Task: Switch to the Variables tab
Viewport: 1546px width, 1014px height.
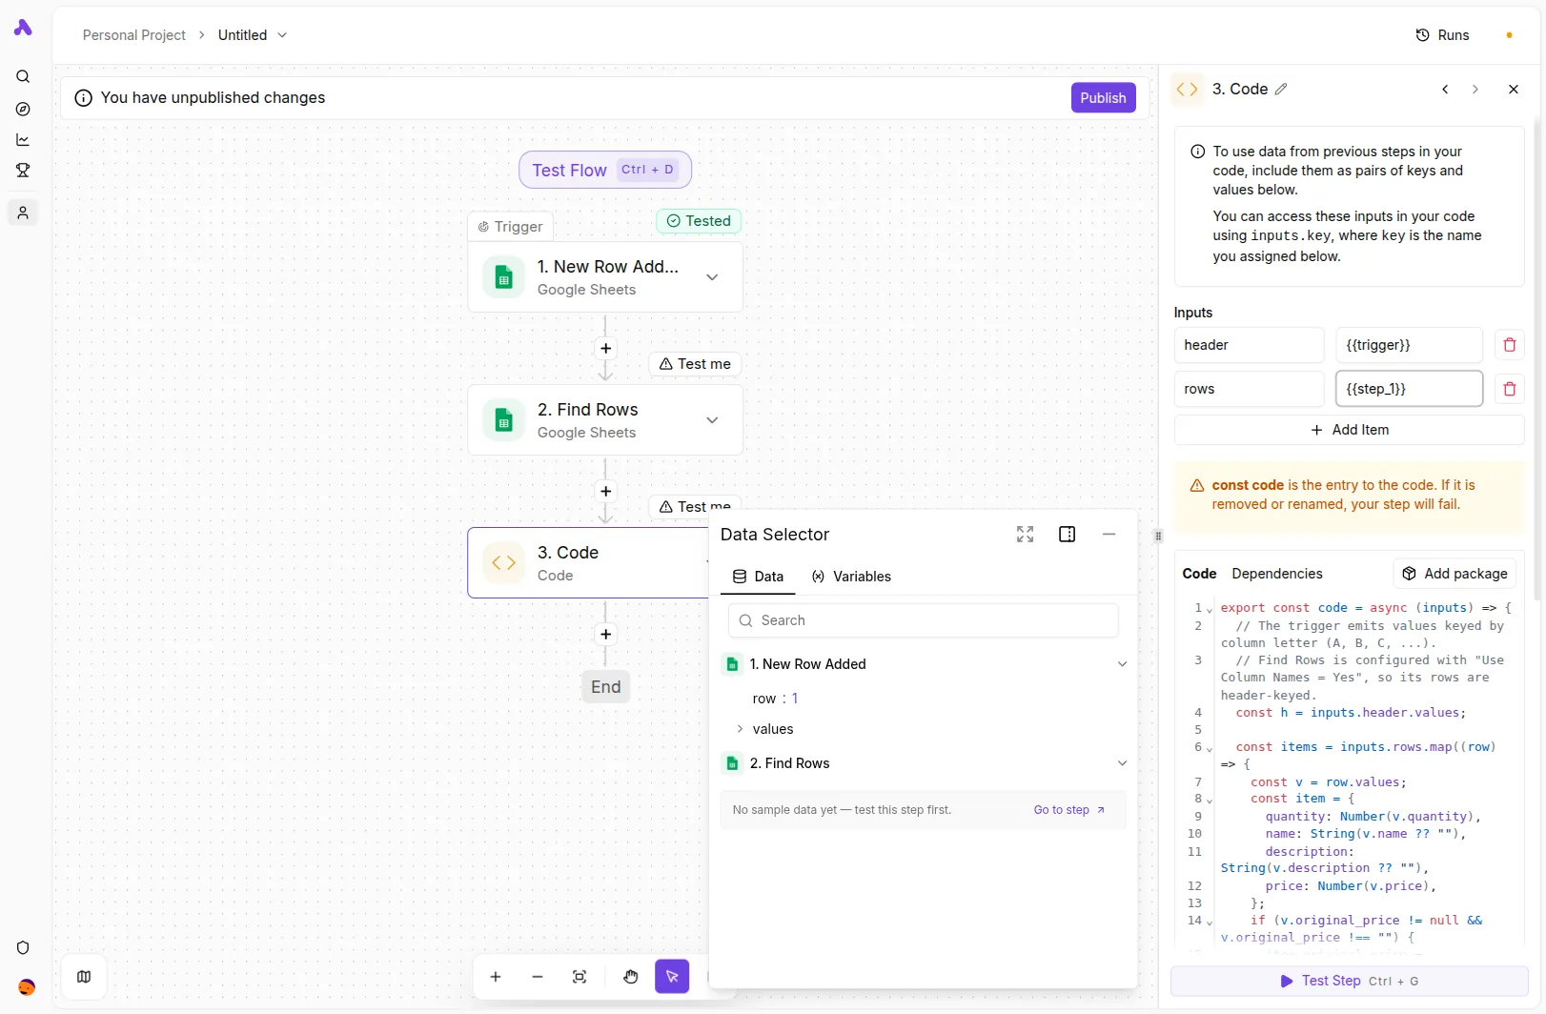Action: tap(851, 577)
